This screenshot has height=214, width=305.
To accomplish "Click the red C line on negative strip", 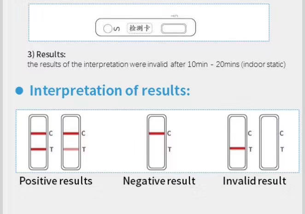I will click(157, 133).
